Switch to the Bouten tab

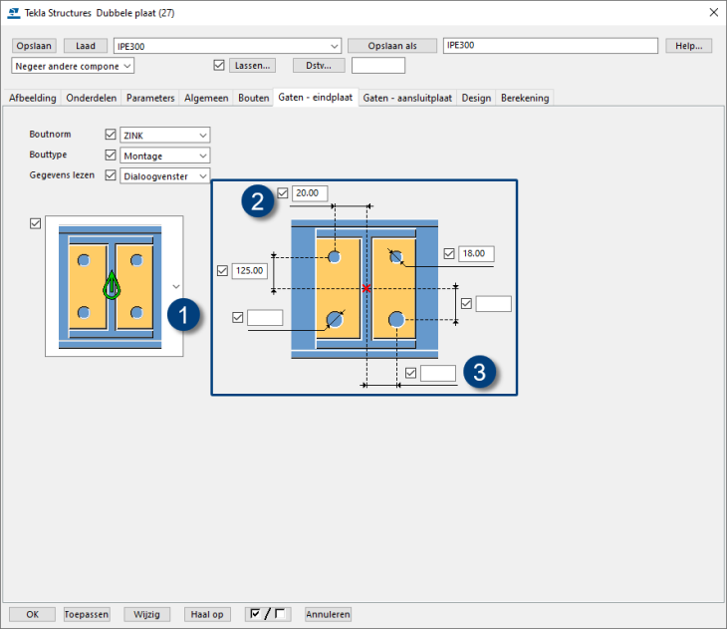(x=253, y=98)
